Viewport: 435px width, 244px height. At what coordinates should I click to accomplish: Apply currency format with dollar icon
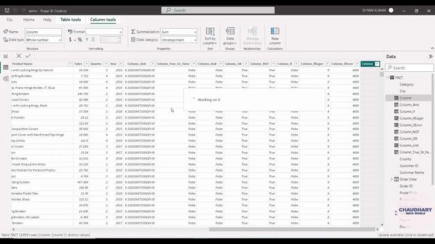70,40
